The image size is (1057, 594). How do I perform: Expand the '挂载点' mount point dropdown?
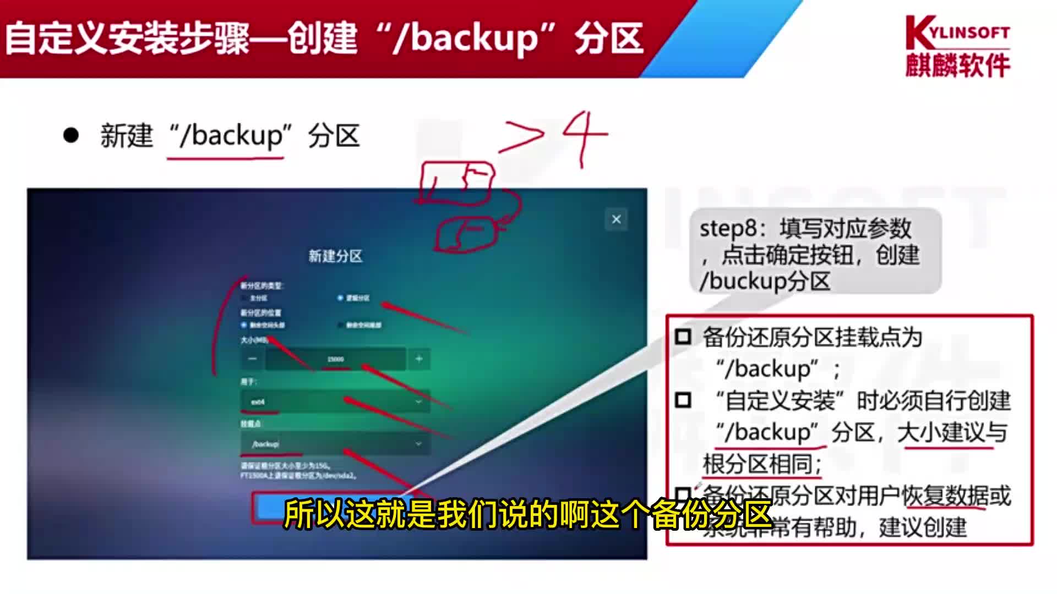click(418, 443)
